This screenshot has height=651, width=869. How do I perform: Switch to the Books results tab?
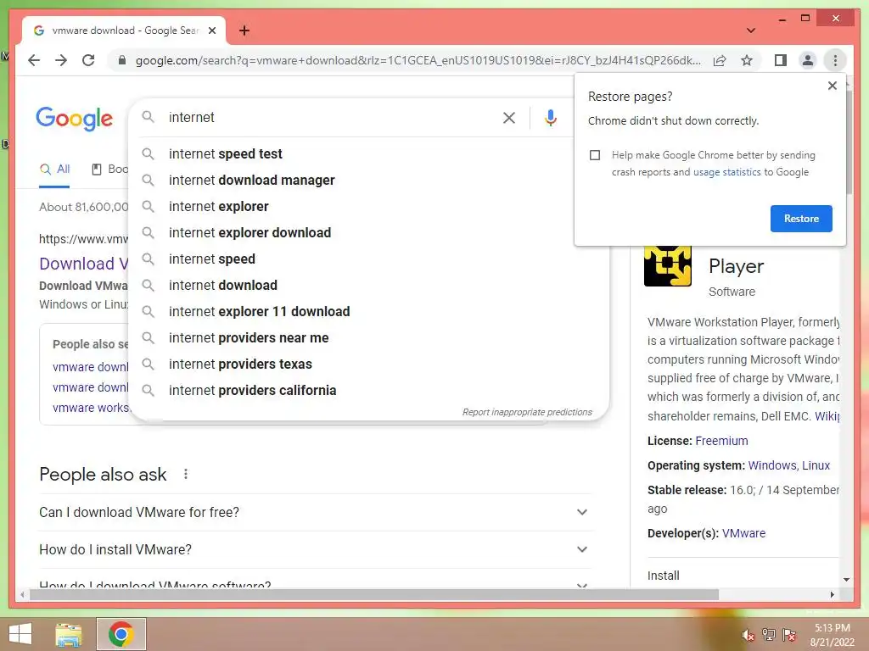point(109,170)
